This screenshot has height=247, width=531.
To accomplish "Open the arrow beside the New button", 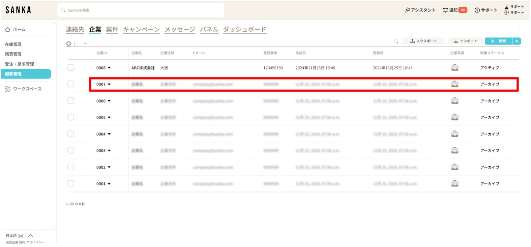I will tap(517, 41).
